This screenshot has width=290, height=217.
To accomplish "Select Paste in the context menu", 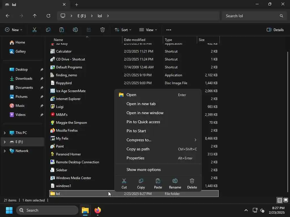I will (158, 184).
